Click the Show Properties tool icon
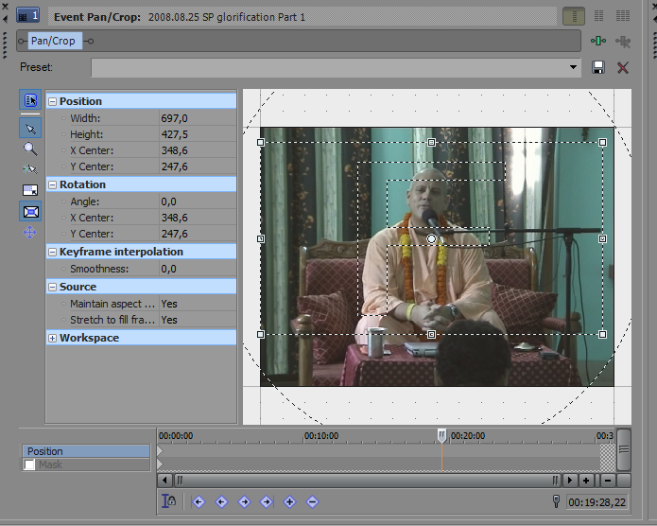The image size is (657, 526). 30,100
